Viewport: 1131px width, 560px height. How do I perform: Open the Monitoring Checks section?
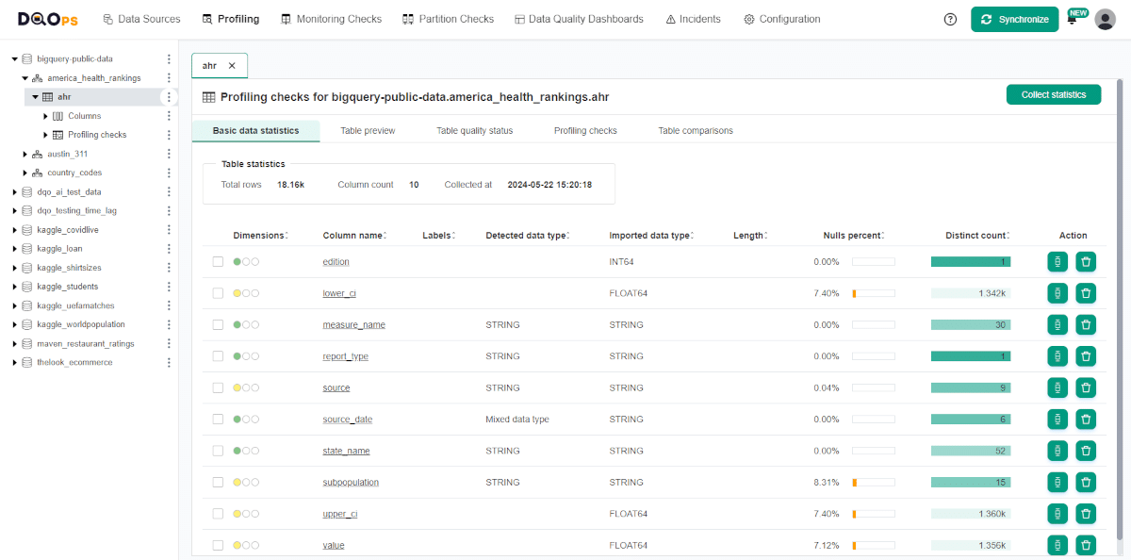331,18
